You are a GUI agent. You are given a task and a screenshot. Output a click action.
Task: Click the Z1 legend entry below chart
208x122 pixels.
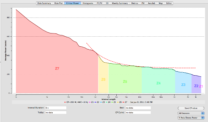tap(91, 102)
